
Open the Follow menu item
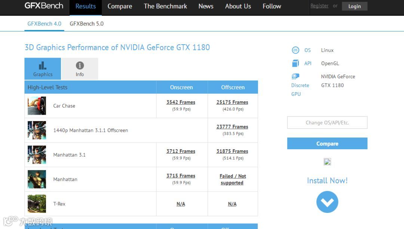pyautogui.click(x=272, y=6)
